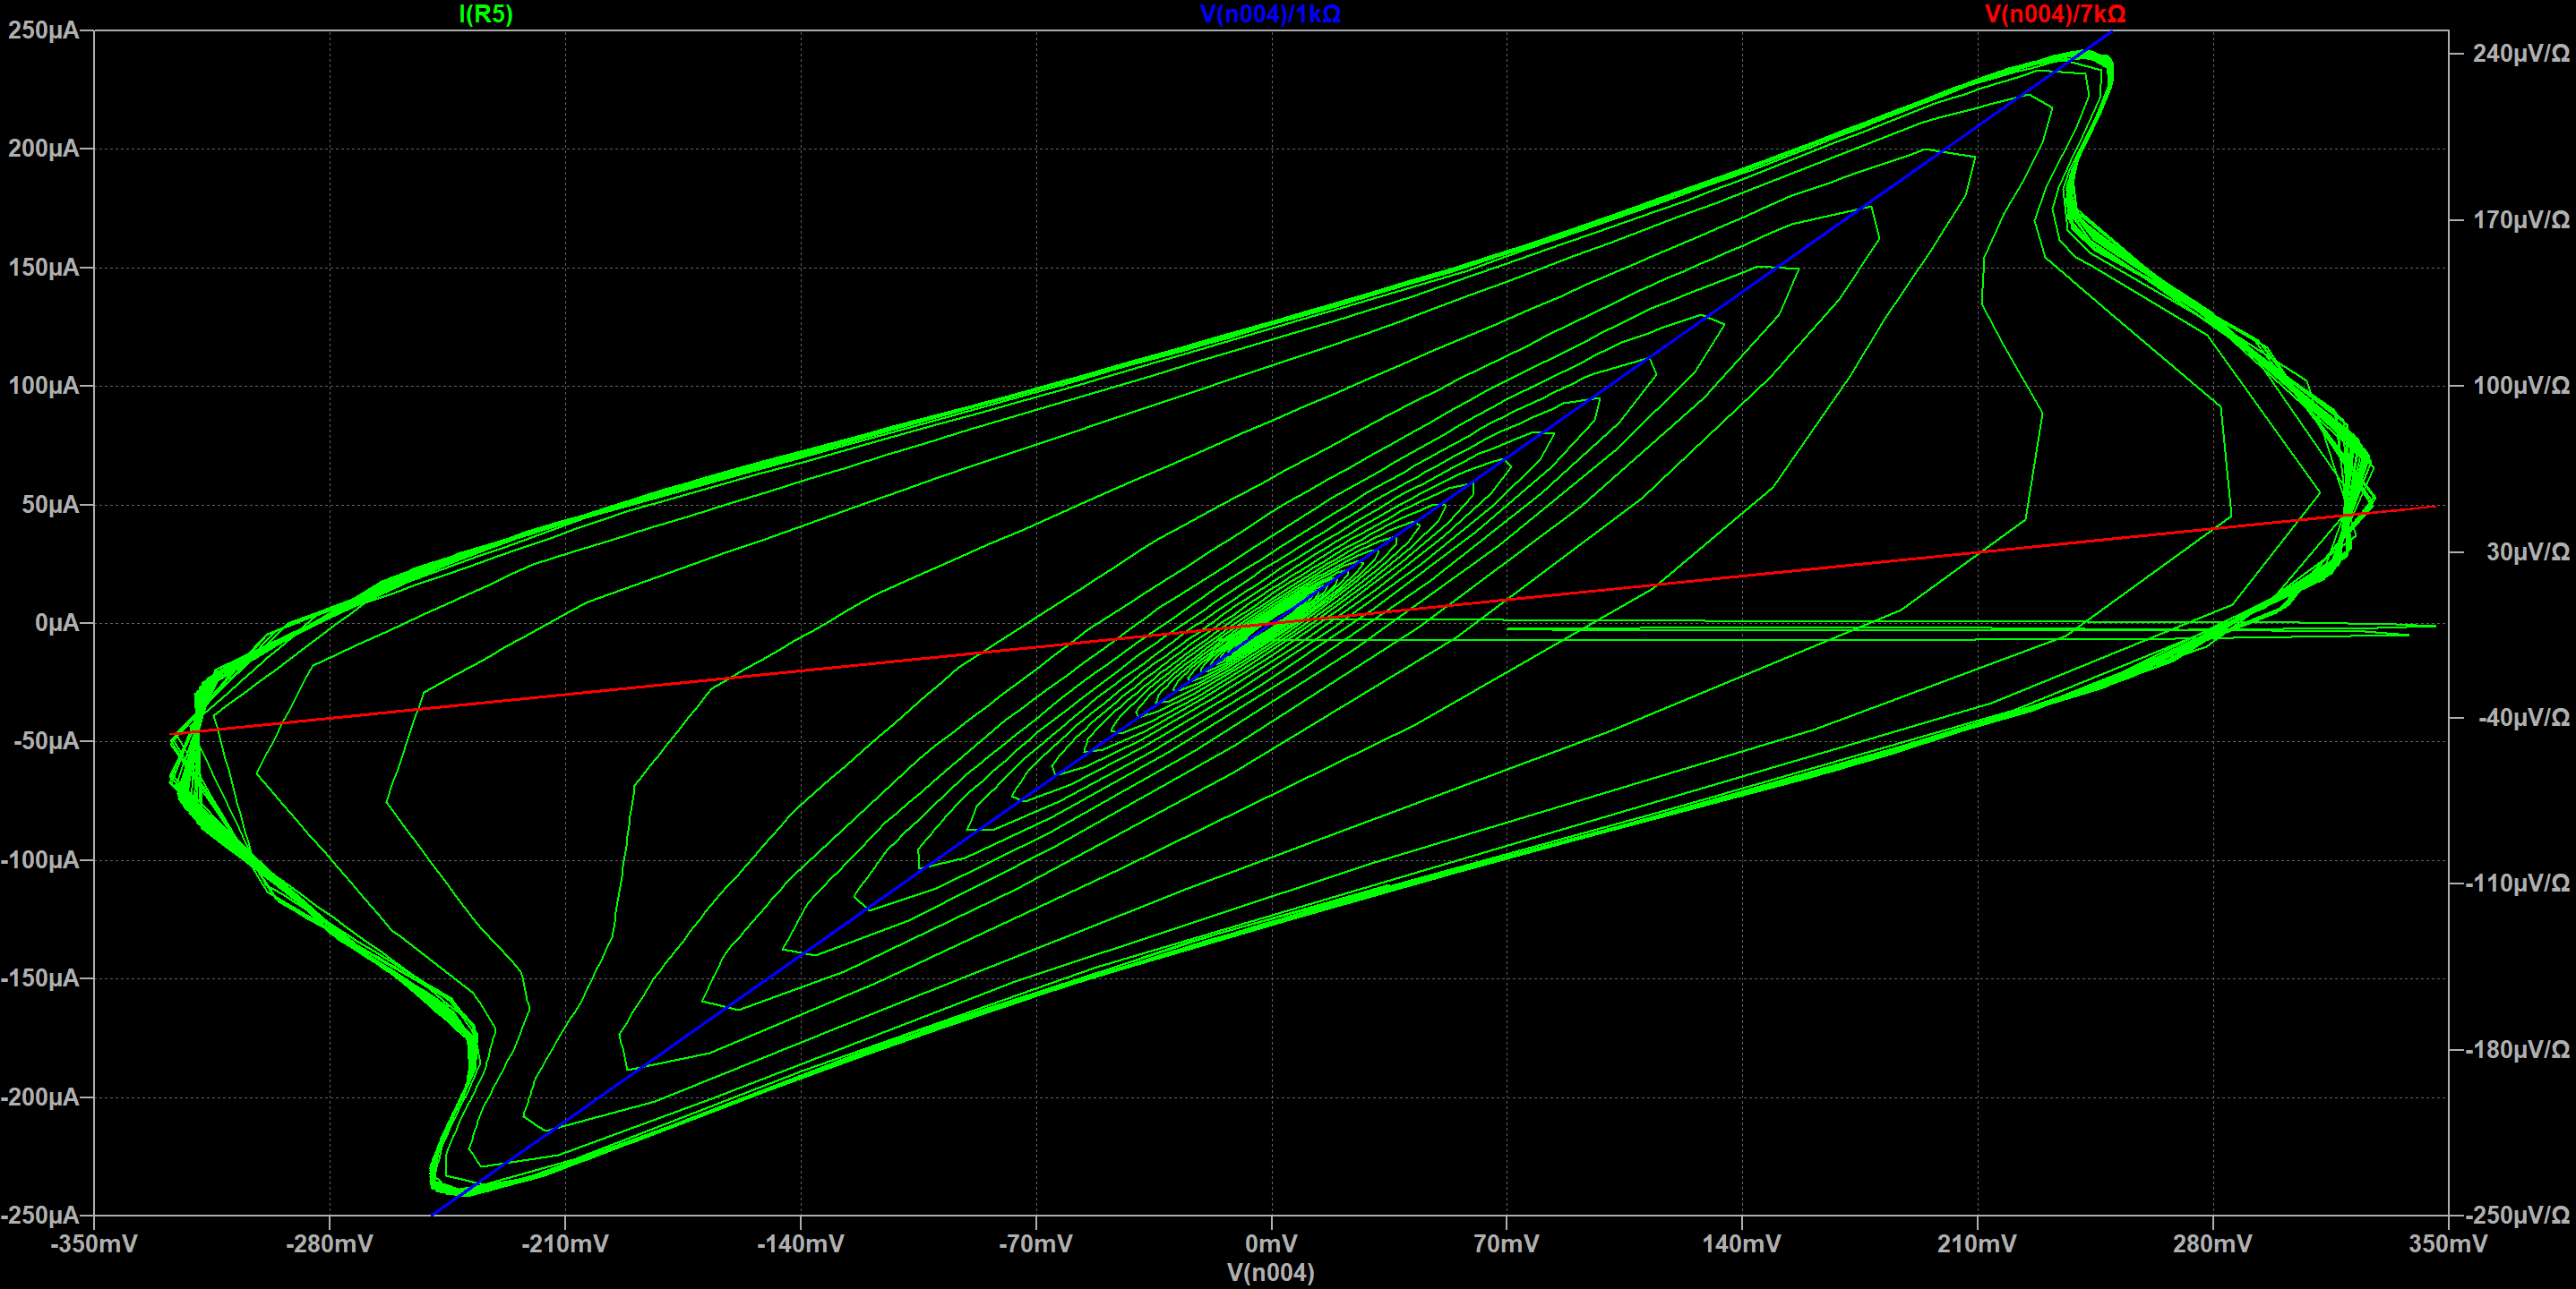This screenshot has height=1289, width=2576.
Task: Click the 140mV horizontal axis tick label
Action: tap(1741, 1243)
